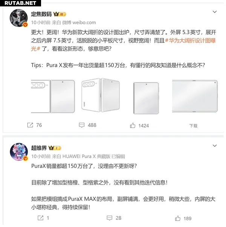Click the repost icon with count 76
Screen dimensions: 226x227
pos(30,125)
